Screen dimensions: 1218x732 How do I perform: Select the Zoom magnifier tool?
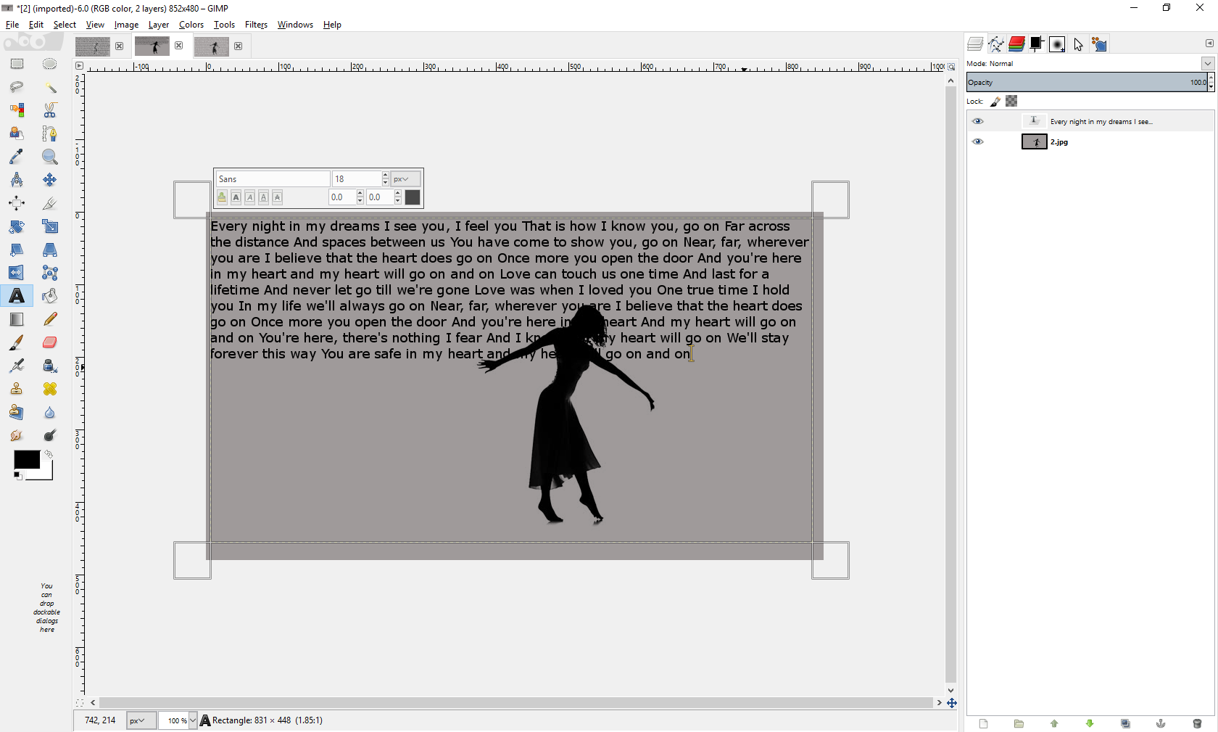pyautogui.click(x=49, y=157)
